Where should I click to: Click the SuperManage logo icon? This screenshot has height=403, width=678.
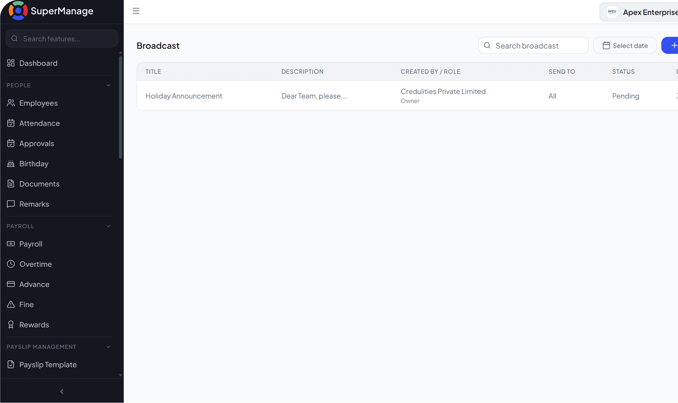(x=18, y=11)
